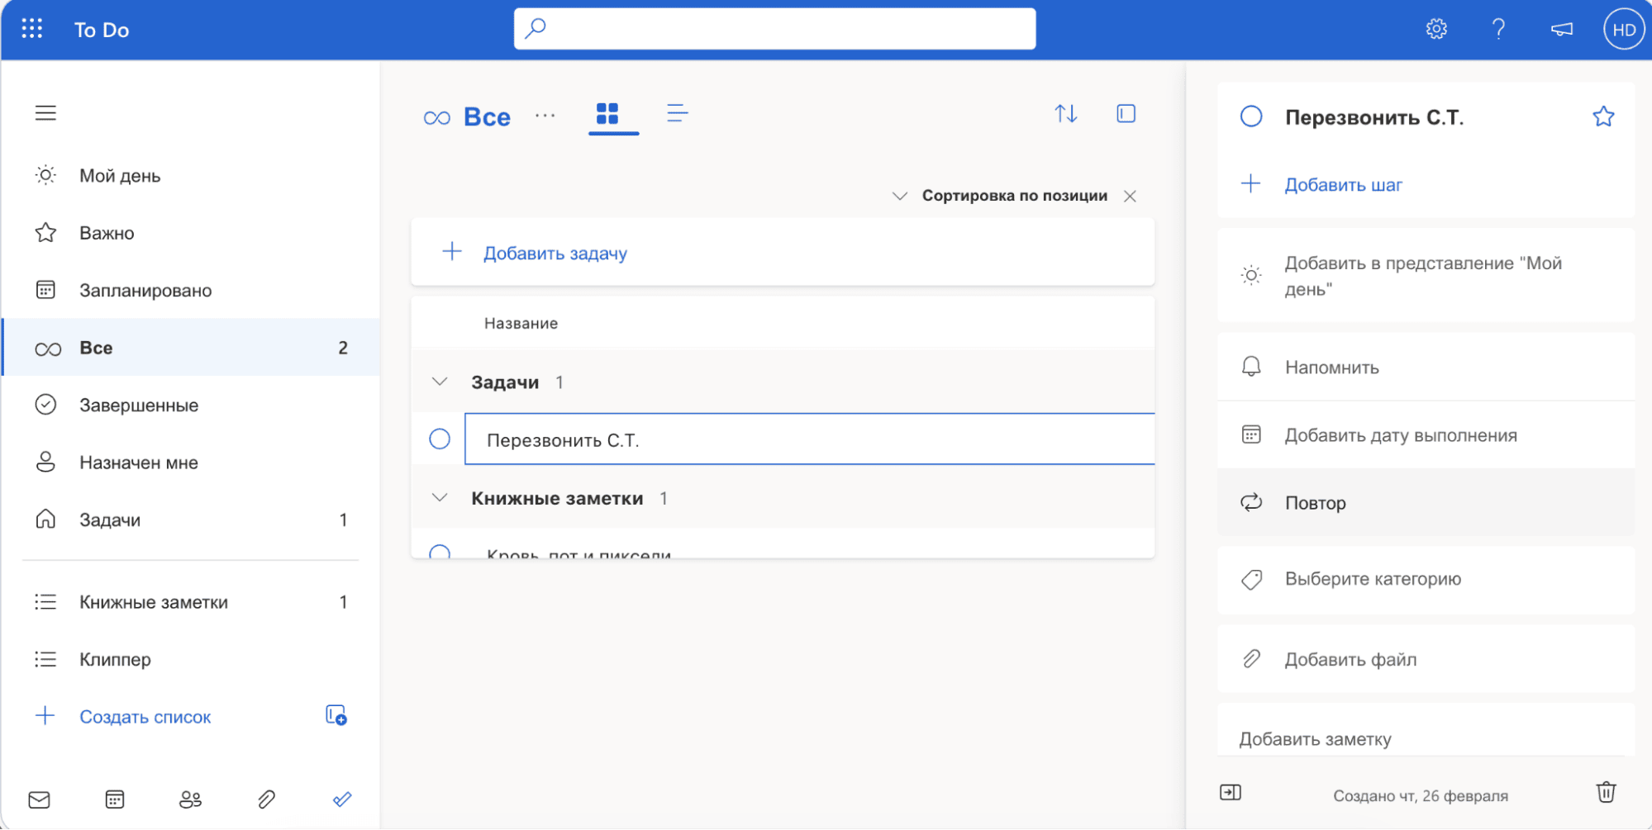This screenshot has height=830, width=1652.
Task: Click the sort arrows icon
Action: [x=1065, y=114]
